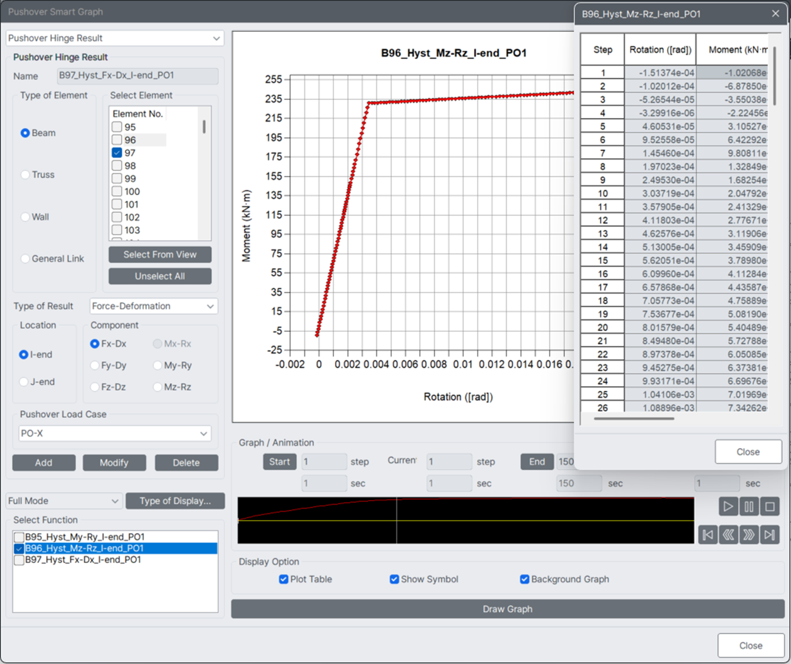The width and height of the screenshot is (791, 664).
Task: Click the Select From View button
Action: tap(160, 254)
